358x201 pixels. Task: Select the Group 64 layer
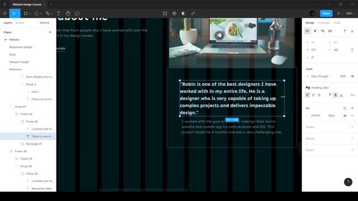click(26, 166)
